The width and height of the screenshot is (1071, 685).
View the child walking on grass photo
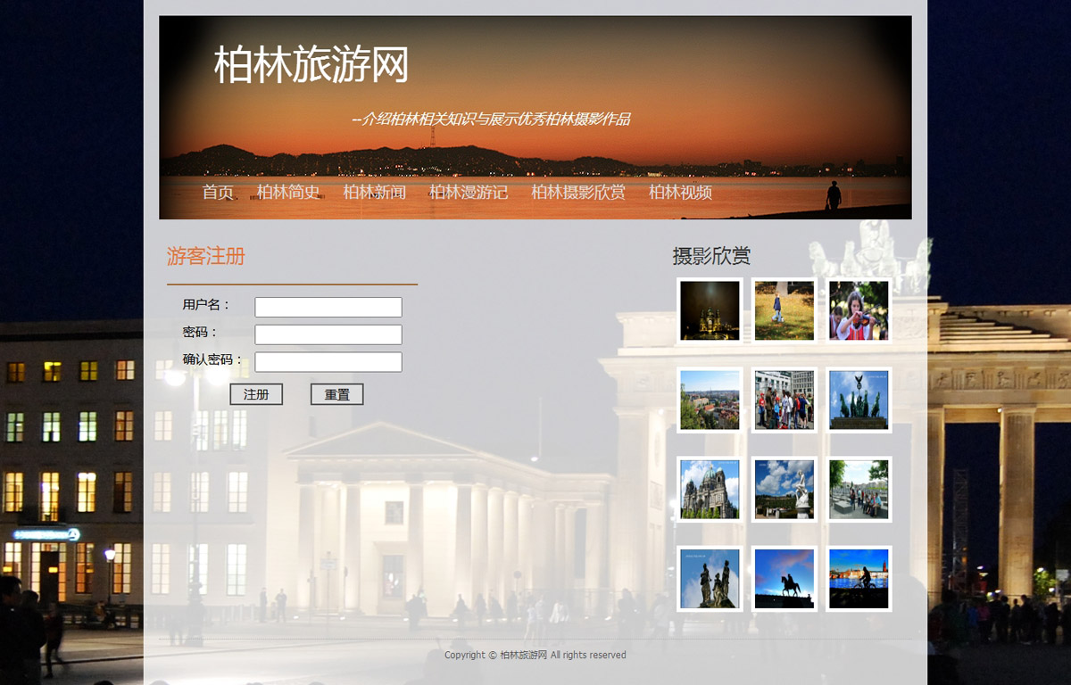pyautogui.click(x=785, y=310)
